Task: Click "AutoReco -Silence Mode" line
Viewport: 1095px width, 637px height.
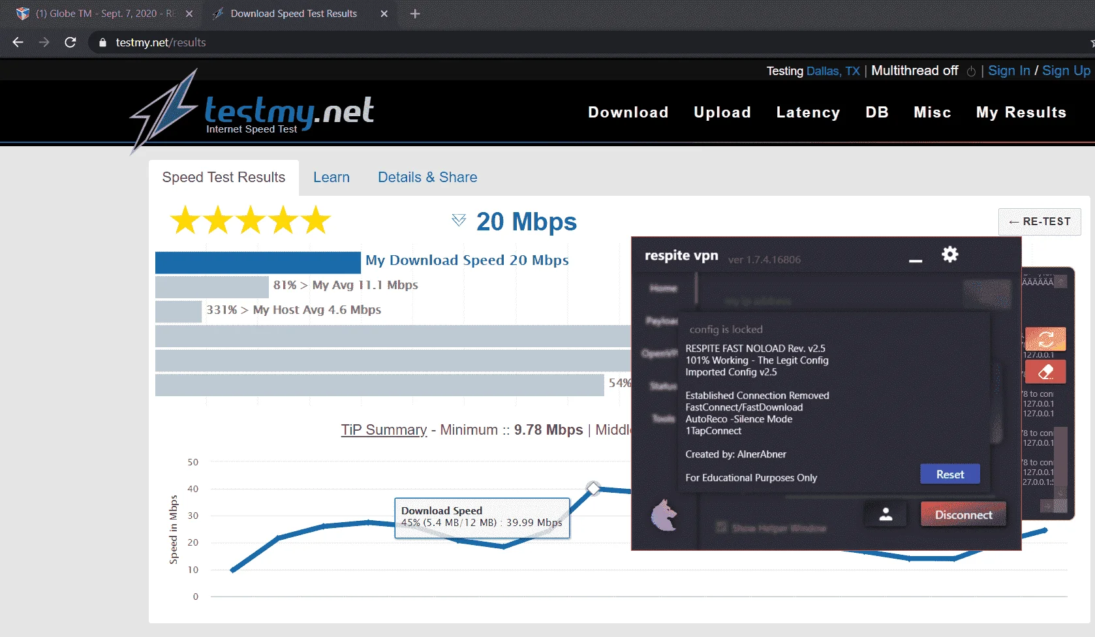Action: (x=739, y=419)
